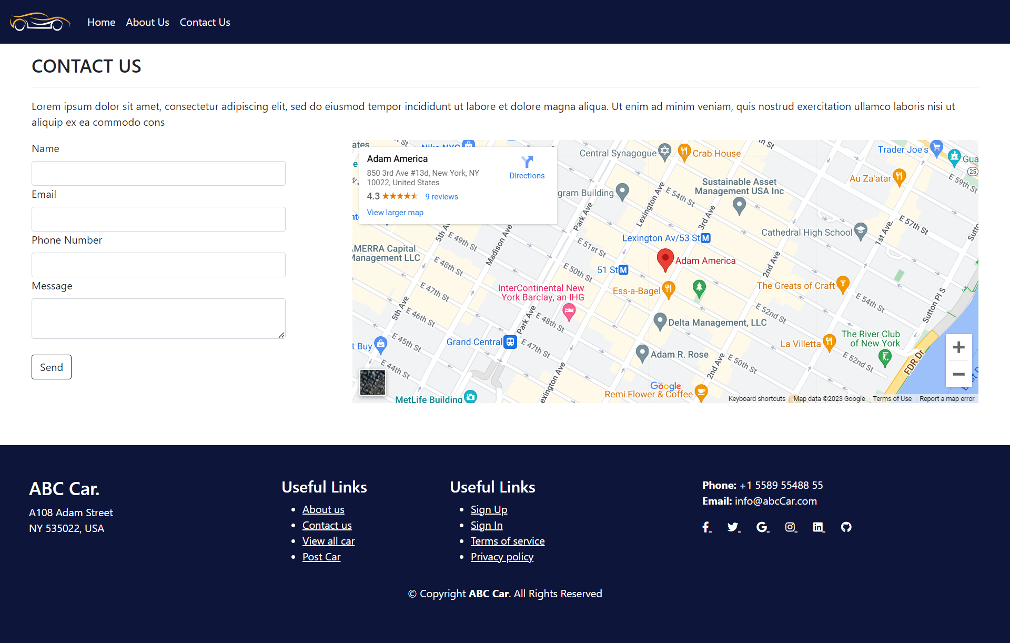Click the LinkedIn icon in the footer
This screenshot has width=1010, height=643.
coord(819,527)
